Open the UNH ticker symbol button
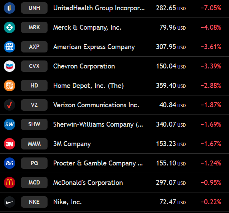This screenshot has width=229, height=213. pyautogui.click(x=34, y=8)
